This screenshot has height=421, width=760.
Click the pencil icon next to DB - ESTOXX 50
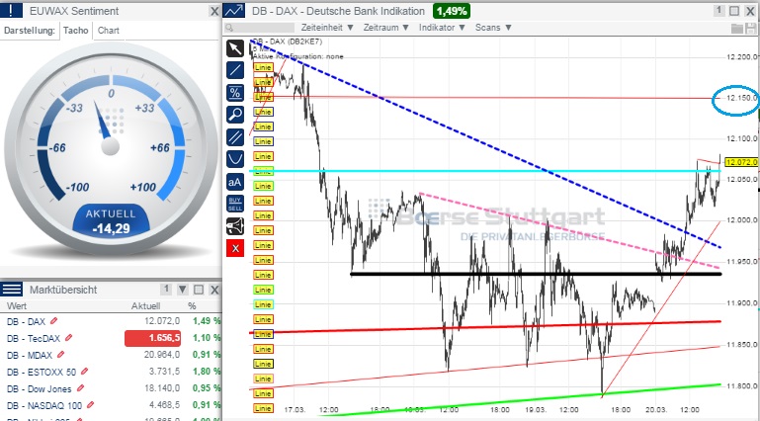click(x=84, y=372)
